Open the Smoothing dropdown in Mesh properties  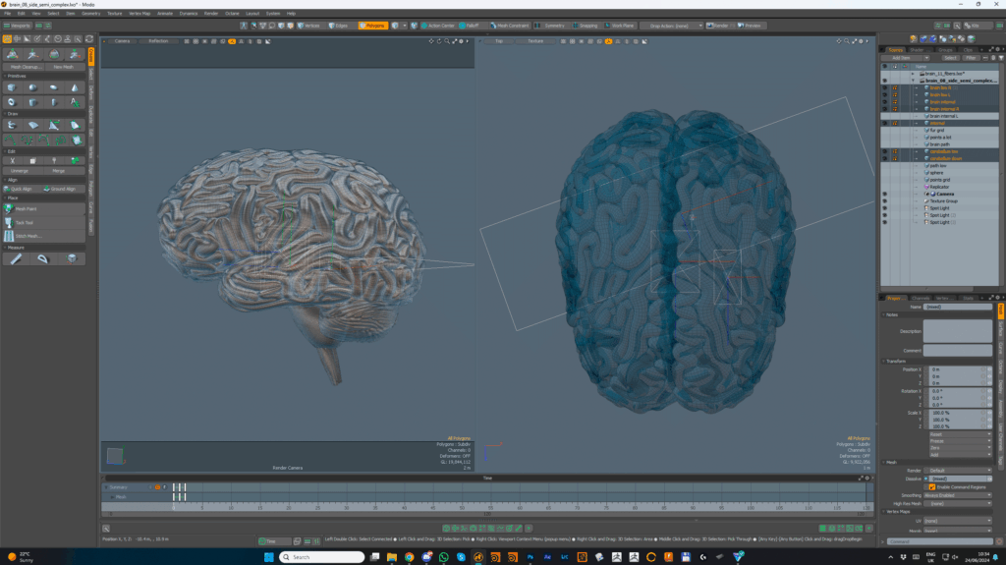[960, 495]
